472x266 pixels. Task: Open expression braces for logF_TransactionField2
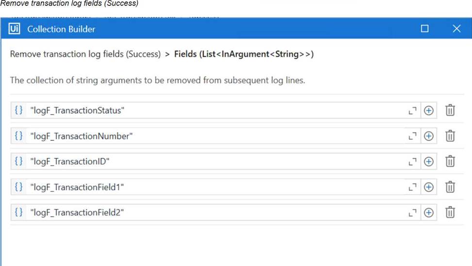[x=18, y=212]
